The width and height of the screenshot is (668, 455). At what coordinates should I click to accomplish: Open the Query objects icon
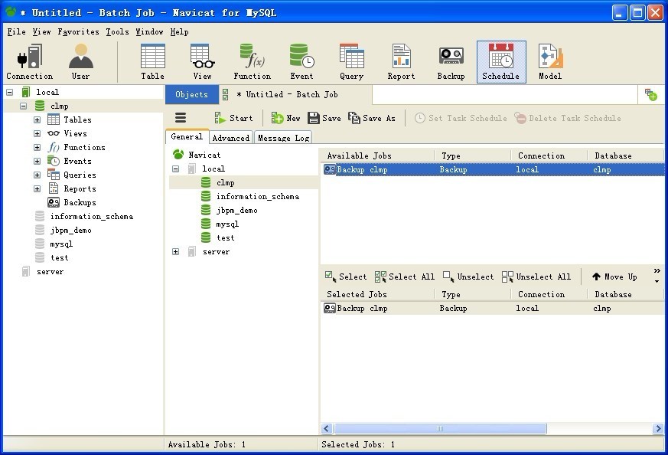pos(351,62)
